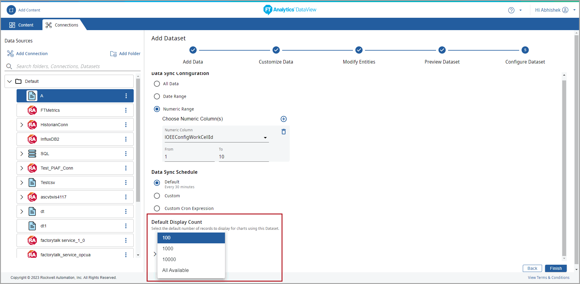Choose 10000 from display count list

click(169, 259)
